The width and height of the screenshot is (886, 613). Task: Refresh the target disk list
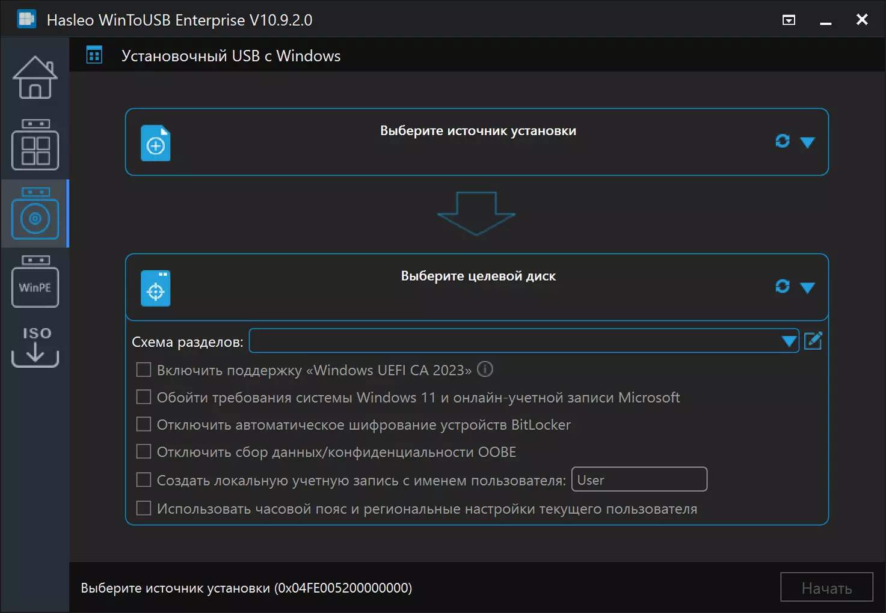783,286
